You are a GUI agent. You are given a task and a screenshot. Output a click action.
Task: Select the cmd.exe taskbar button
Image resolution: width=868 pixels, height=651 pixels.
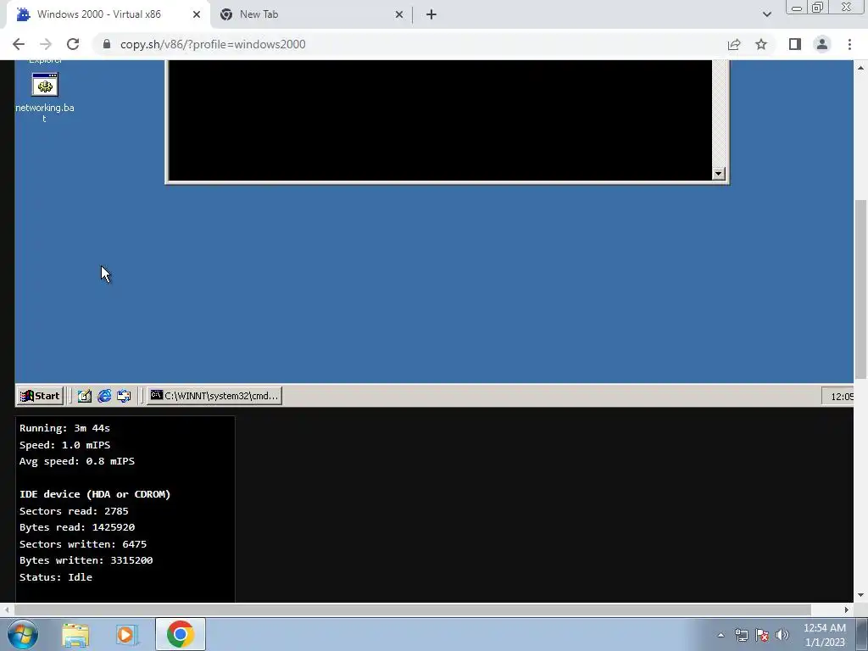click(x=214, y=396)
